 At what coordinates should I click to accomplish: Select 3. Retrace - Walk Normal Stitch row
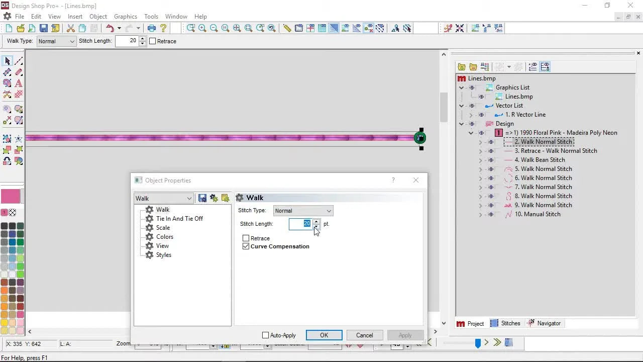coord(556,151)
